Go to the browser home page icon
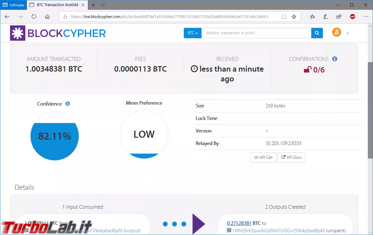This screenshot has width=373, height=235. [x=47, y=17]
